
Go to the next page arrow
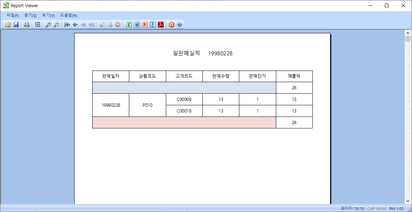(x=83, y=25)
